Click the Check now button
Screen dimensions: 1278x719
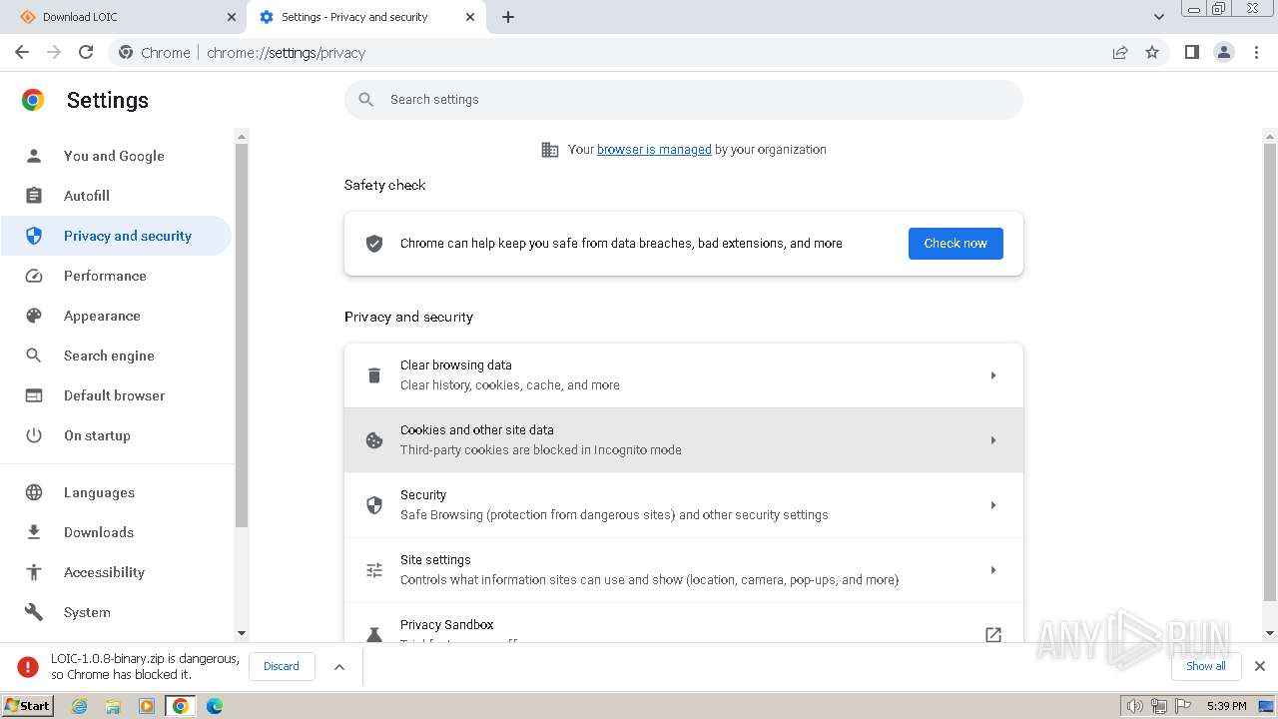(956, 244)
